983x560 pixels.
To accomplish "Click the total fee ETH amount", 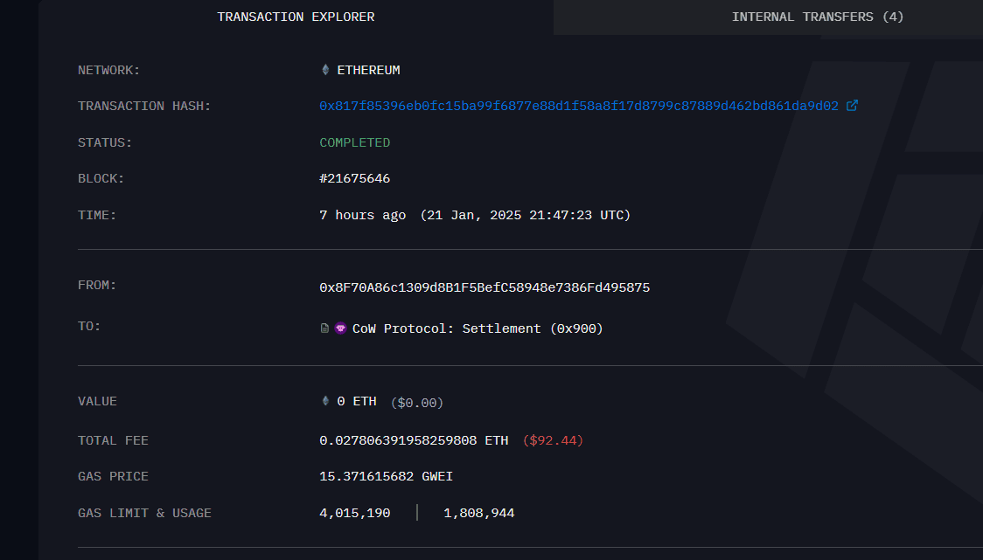I will point(414,440).
